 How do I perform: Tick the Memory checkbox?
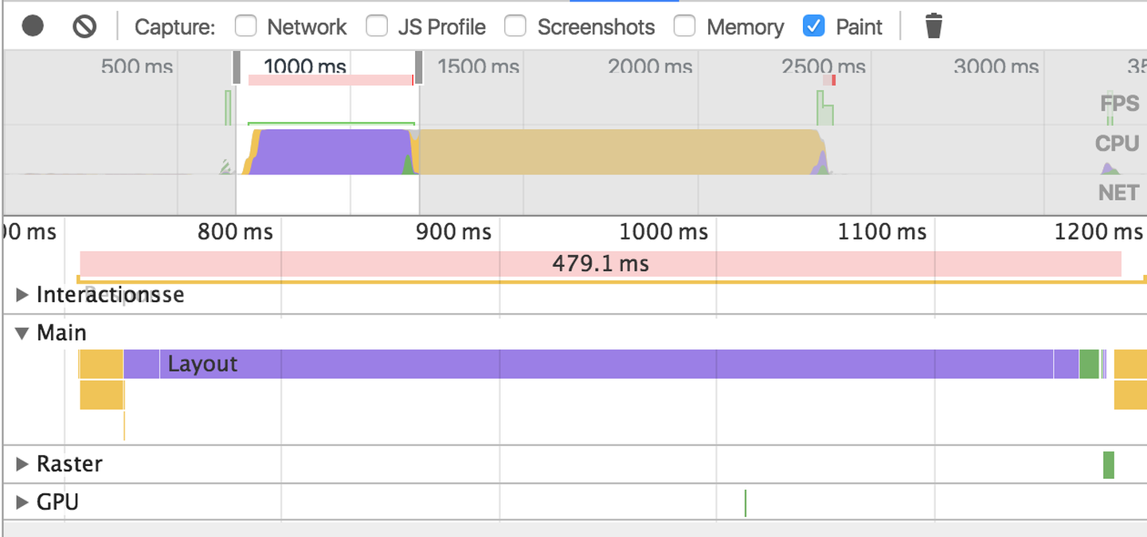[685, 26]
